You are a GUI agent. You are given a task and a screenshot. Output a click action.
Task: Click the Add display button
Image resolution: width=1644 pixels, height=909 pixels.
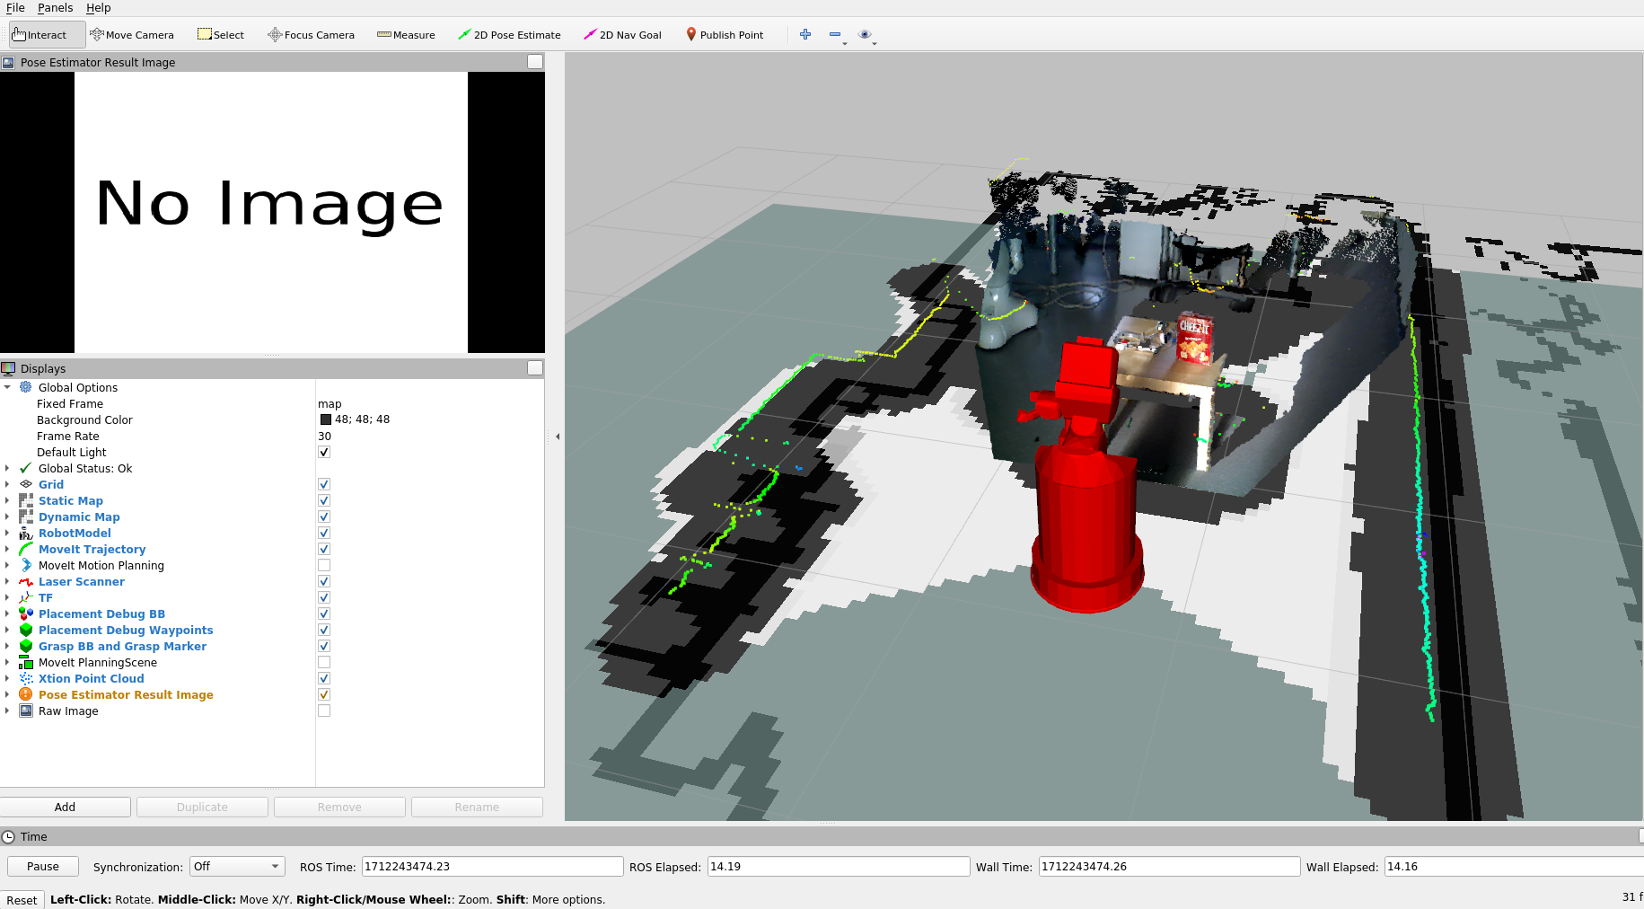(66, 807)
